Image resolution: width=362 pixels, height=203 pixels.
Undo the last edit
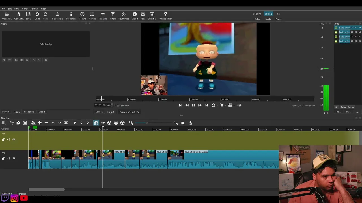pyautogui.click(x=37, y=16)
